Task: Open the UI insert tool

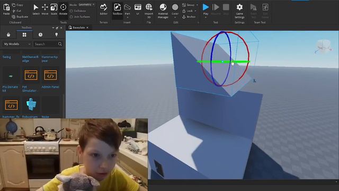Action: [138, 10]
